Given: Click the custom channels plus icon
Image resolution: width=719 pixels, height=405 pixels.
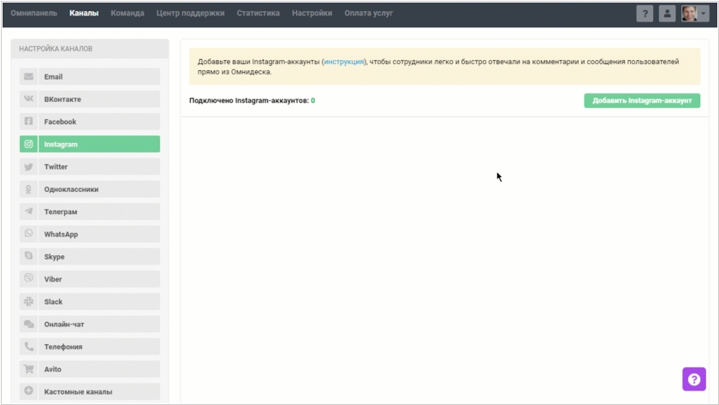Looking at the screenshot, I should [x=28, y=390].
